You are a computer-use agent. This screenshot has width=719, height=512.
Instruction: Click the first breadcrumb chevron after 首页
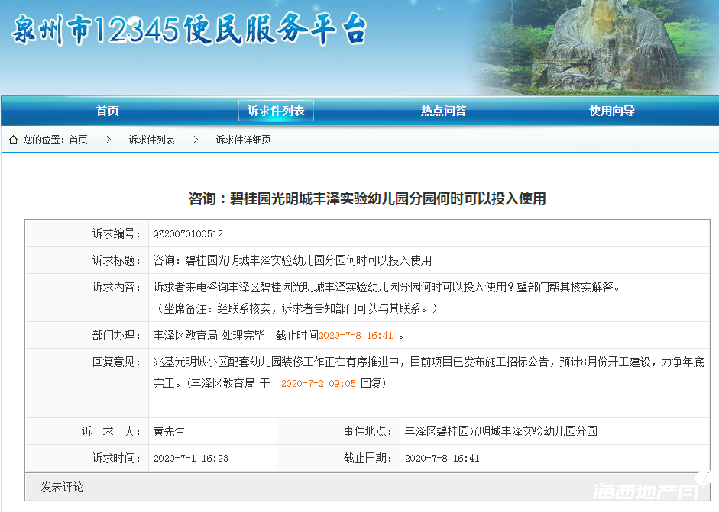(108, 140)
